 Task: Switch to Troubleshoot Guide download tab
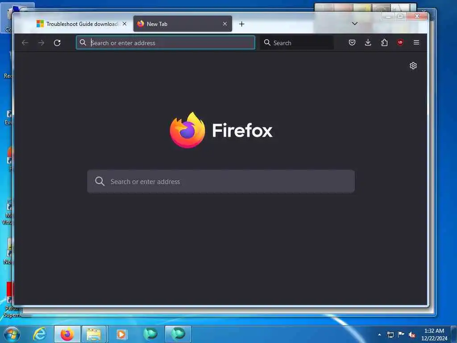point(78,24)
